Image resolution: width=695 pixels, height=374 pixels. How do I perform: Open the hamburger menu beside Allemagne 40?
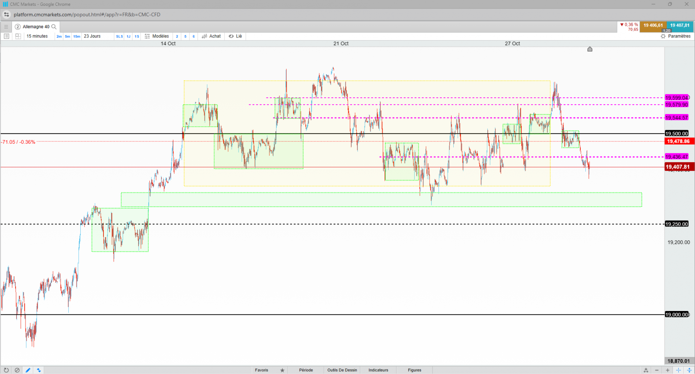[6, 27]
